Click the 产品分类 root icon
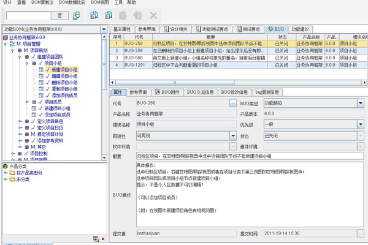Image resolution: width=368 pixels, height=245 pixels. coord(5,166)
